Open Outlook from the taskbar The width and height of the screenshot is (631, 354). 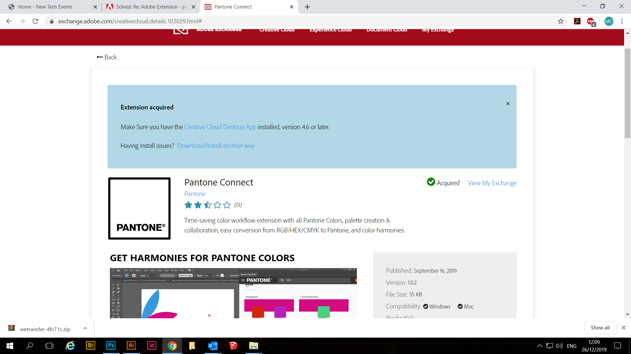coord(213,346)
